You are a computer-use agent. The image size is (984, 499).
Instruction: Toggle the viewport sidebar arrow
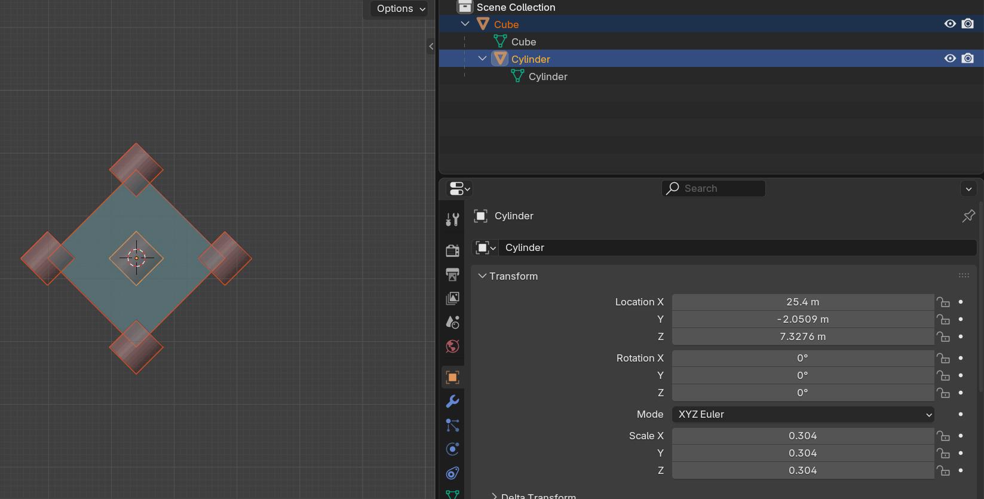click(x=431, y=46)
